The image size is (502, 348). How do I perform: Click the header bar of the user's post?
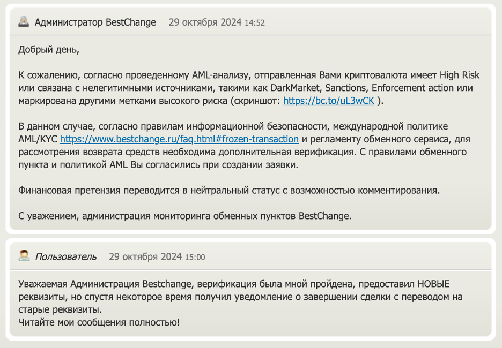[250, 256]
